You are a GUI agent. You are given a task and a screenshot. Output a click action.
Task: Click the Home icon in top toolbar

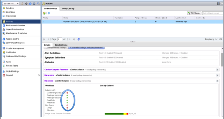22,4
